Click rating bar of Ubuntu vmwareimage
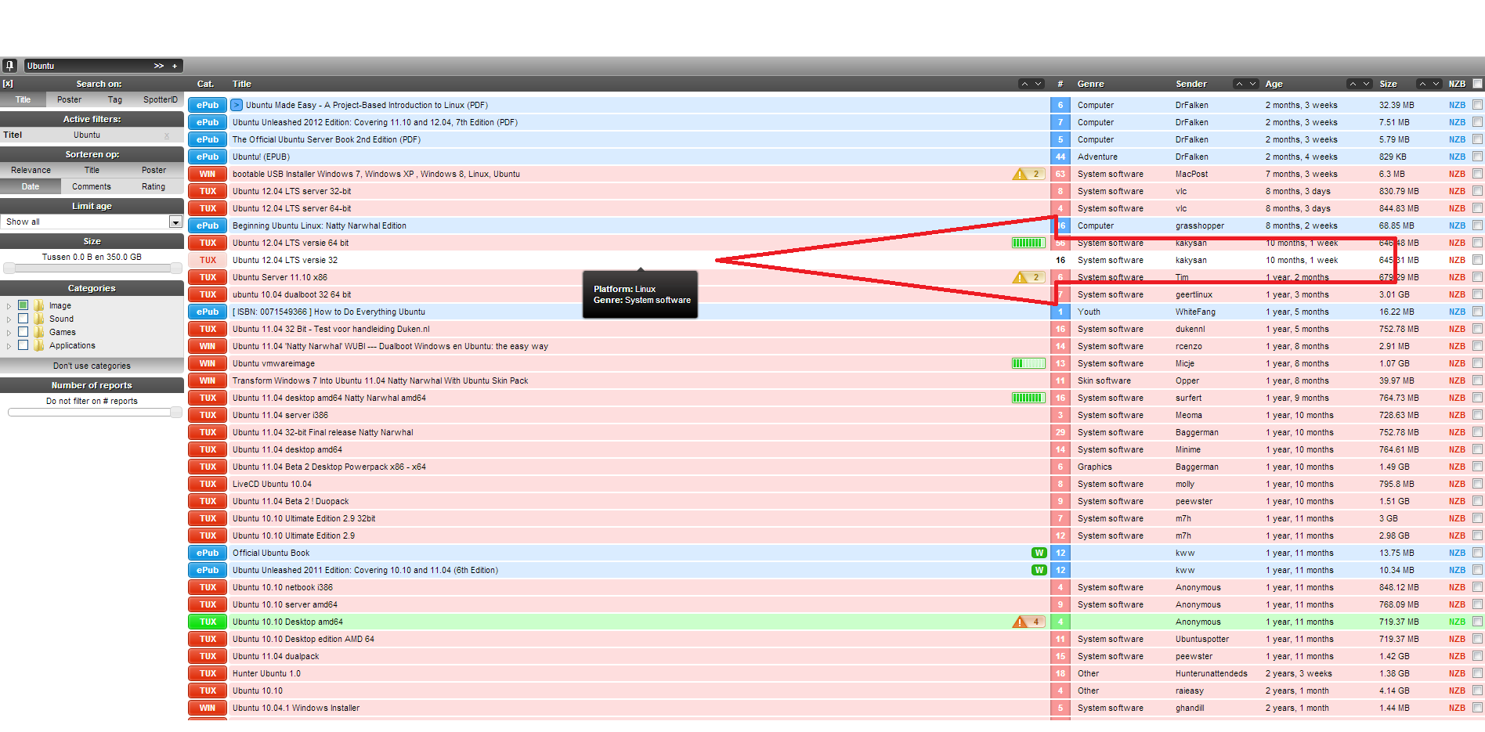This screenshot has width=1485, height=732. [1028, 363]
